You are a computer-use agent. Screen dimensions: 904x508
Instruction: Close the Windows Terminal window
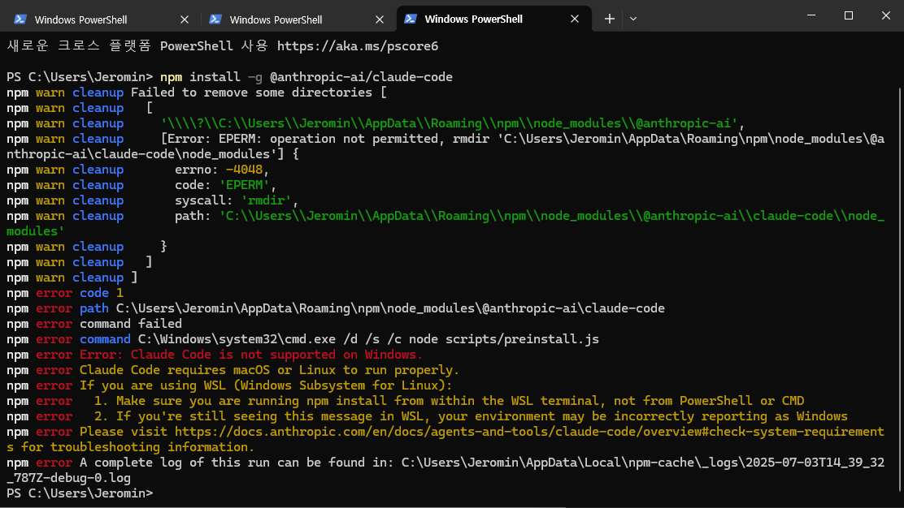[885, 15]
